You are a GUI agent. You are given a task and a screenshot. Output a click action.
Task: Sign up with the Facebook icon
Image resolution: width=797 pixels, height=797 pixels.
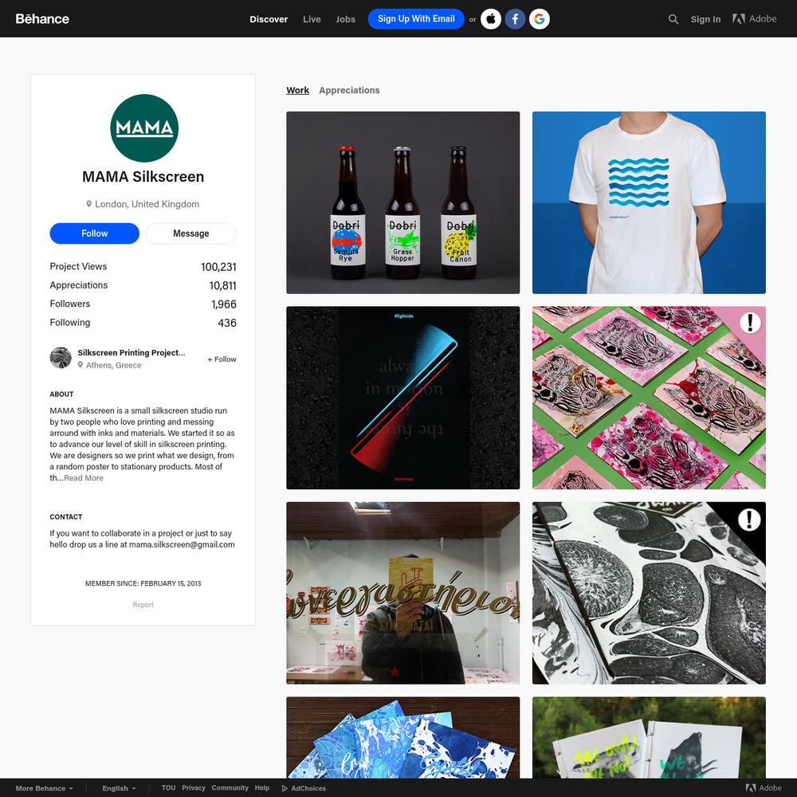tap(515, 19)
